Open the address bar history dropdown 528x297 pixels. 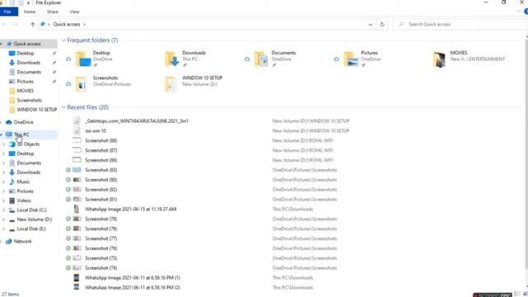point(370,24)
